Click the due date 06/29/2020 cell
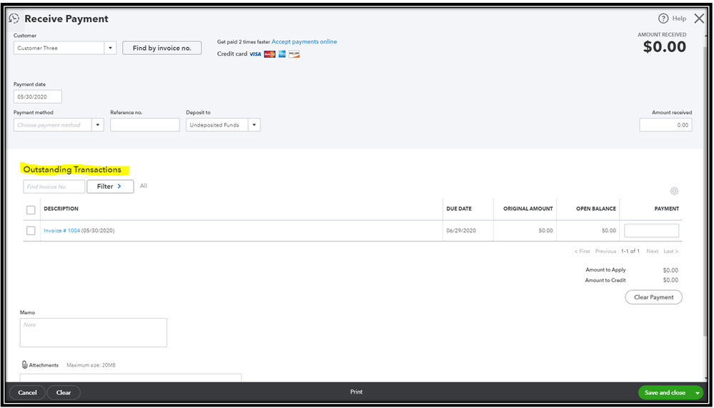The image size is (714, 408). (461, 231)
